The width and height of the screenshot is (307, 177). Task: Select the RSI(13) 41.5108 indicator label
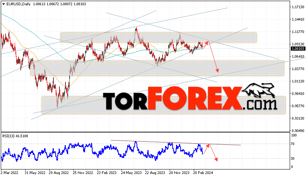click(x=15, y=136)
